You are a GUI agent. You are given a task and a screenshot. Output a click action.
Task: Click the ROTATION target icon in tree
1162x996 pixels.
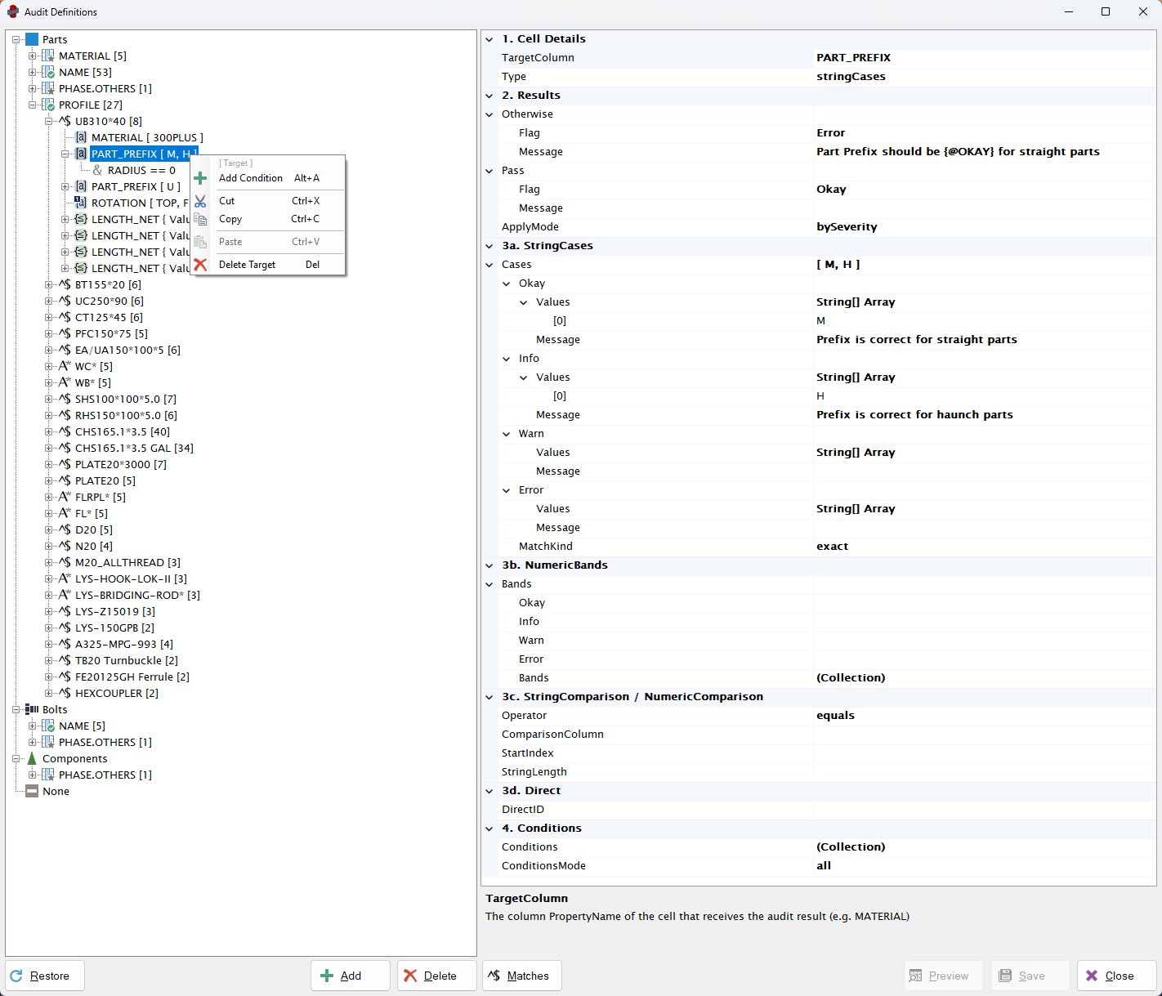(80, 203)
